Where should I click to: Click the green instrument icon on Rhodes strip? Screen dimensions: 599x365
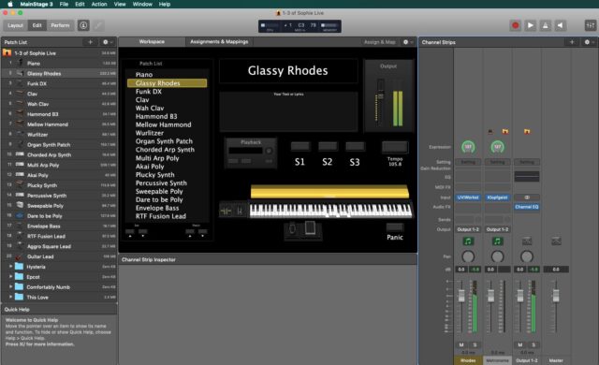tap(468, 241)
